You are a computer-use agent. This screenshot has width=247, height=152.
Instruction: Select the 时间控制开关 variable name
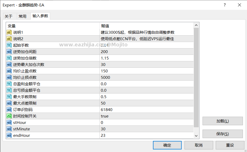point(25,116)
